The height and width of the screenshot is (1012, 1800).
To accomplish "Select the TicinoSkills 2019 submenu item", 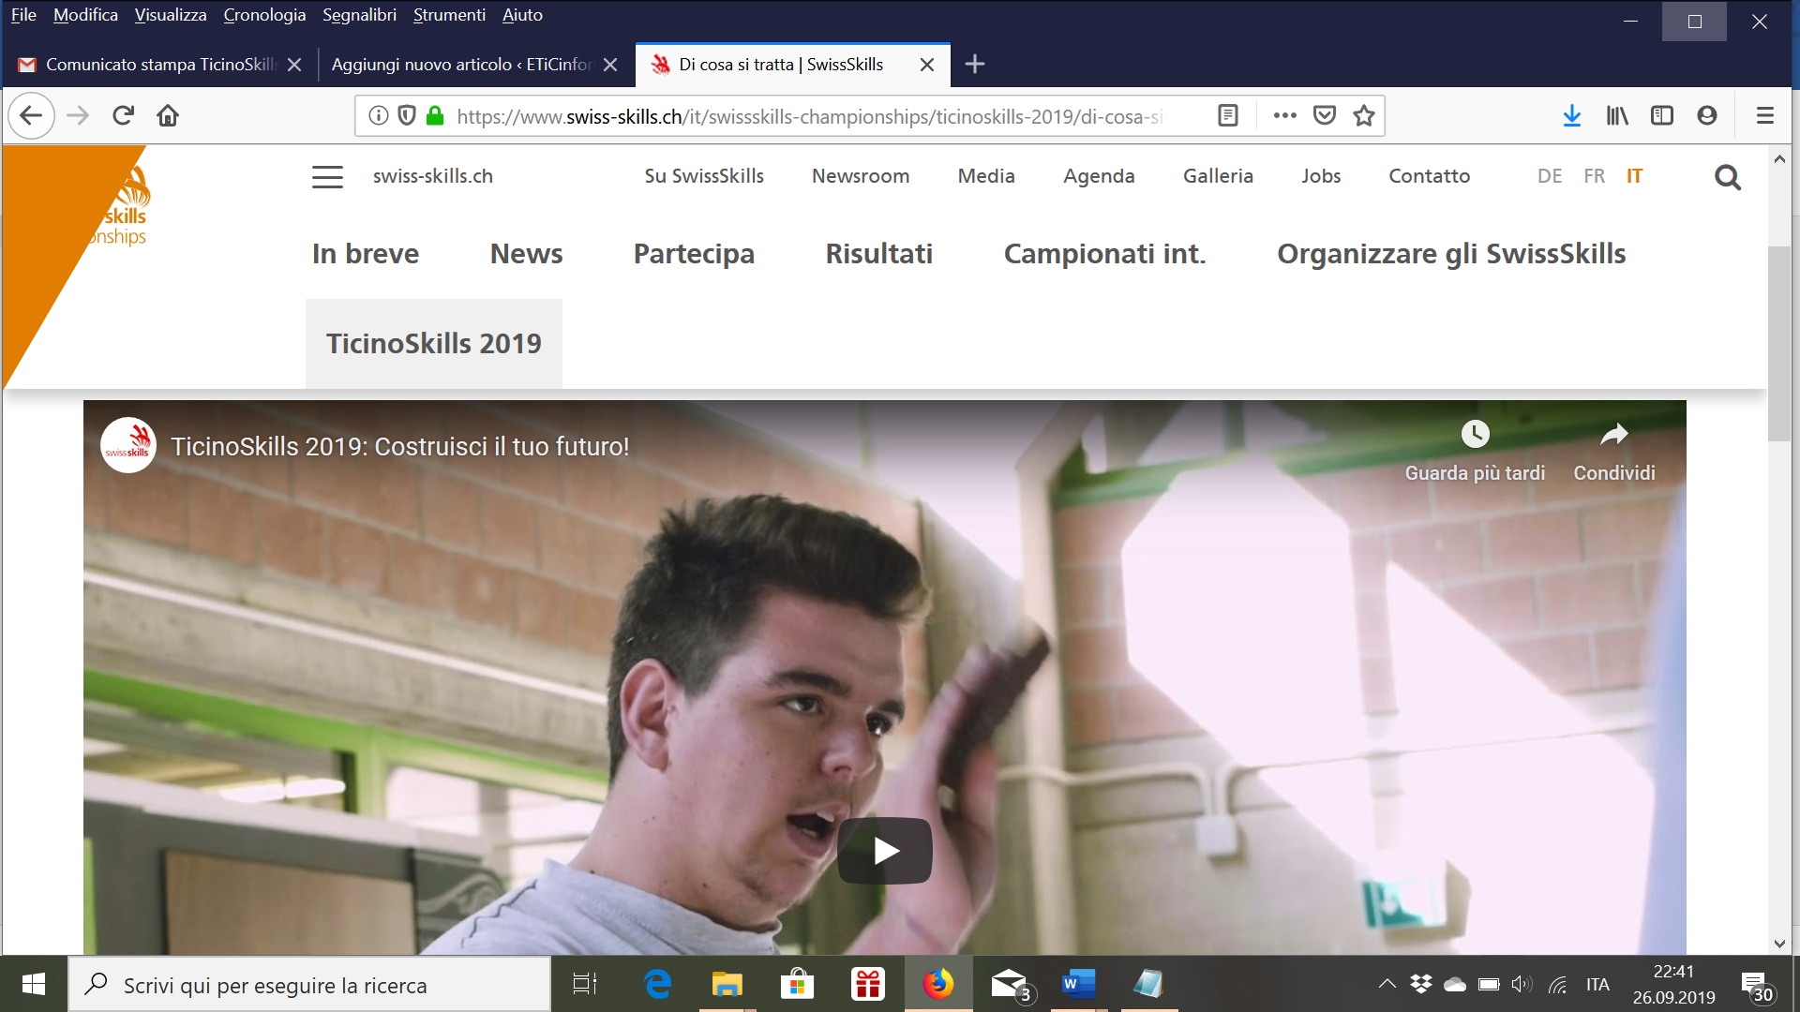I will 434,343.
